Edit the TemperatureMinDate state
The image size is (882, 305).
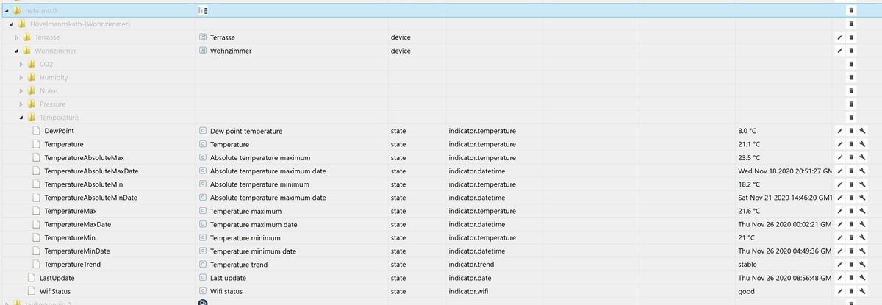point(839,251)
